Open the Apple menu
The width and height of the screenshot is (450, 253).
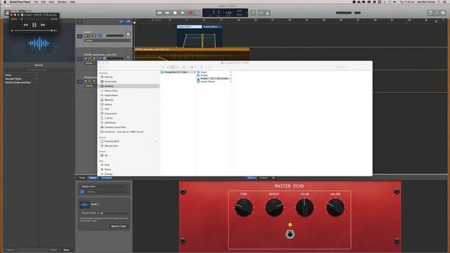coord(5,1)
